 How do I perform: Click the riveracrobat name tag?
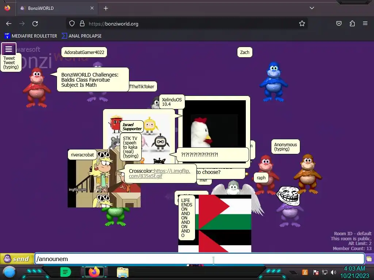(82, 155)
